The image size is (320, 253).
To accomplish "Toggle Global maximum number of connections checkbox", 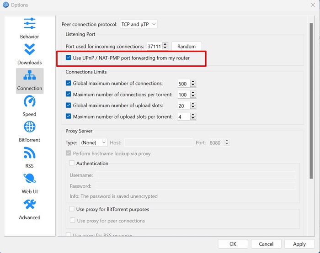I will [69, 83].
